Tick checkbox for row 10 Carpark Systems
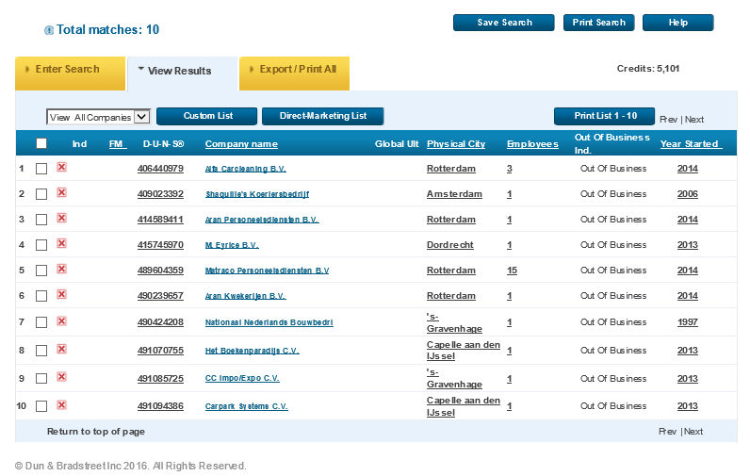 click(41, 406)
